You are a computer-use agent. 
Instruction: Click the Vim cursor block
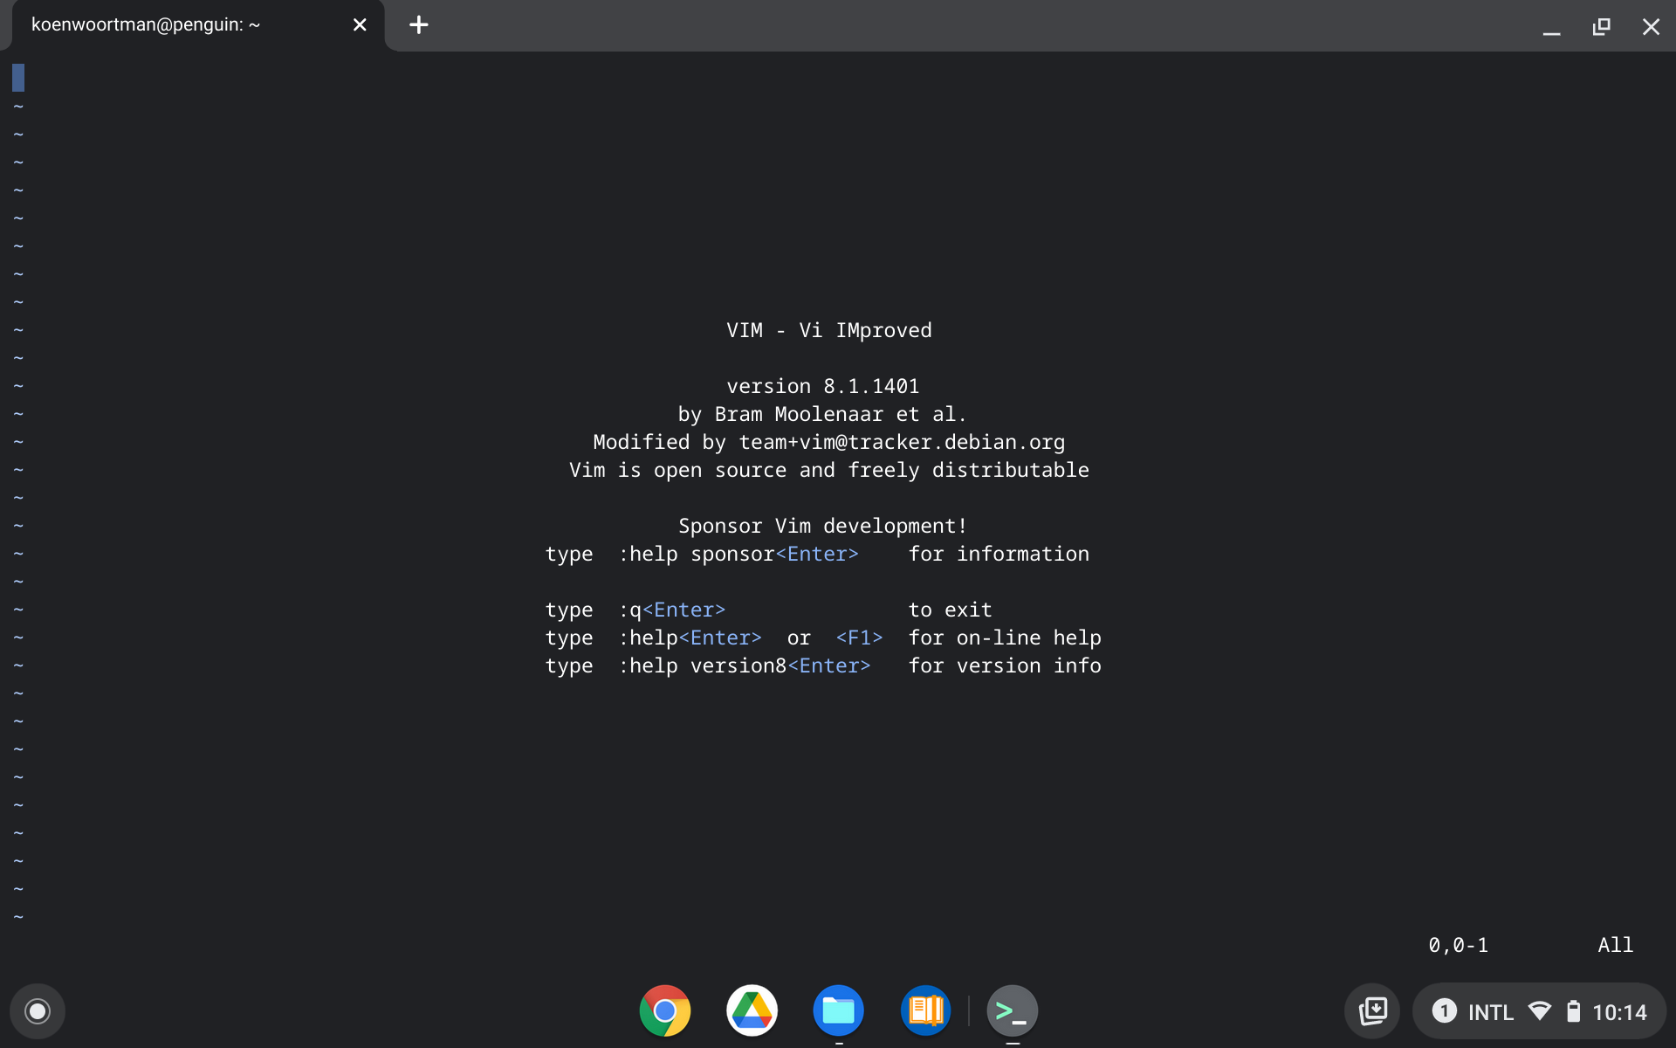pos(18,78)
